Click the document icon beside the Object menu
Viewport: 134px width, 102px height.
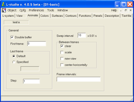(4, 10)
